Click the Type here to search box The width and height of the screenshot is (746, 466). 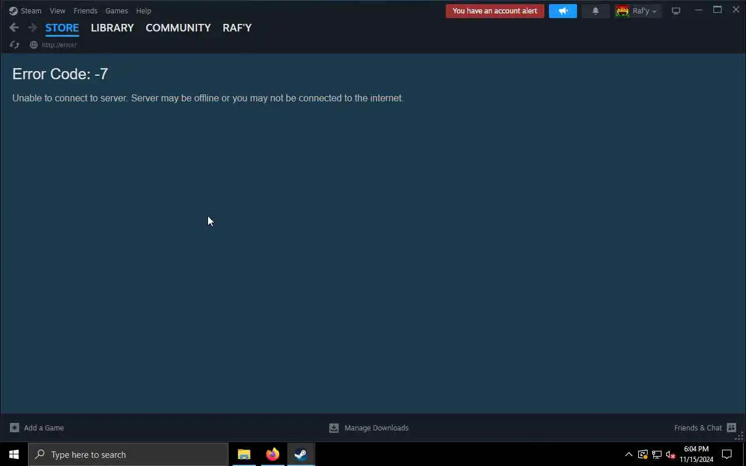point(128,454)
